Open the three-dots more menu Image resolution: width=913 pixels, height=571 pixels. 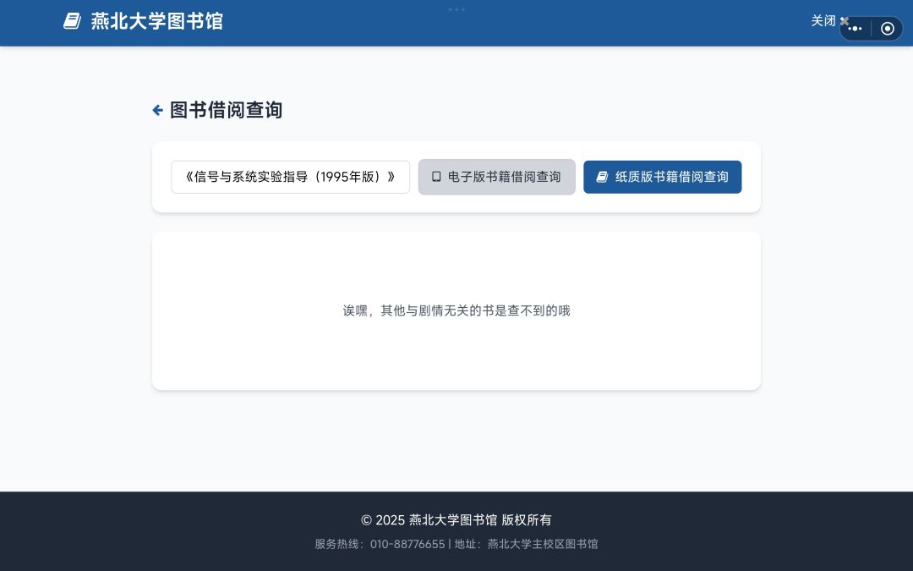tap(856, 29)
